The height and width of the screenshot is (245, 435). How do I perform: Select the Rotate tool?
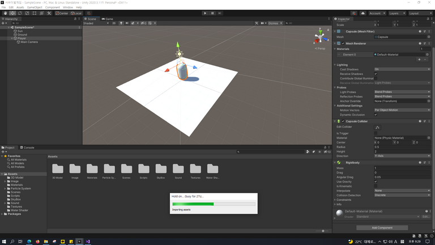click(20, 13)
